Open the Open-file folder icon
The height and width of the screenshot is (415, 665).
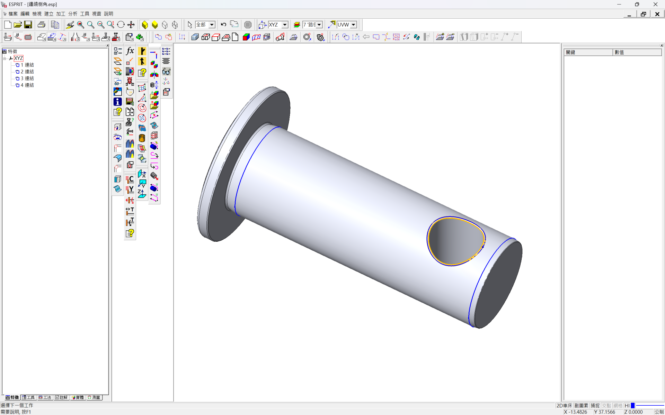point(18,25)
